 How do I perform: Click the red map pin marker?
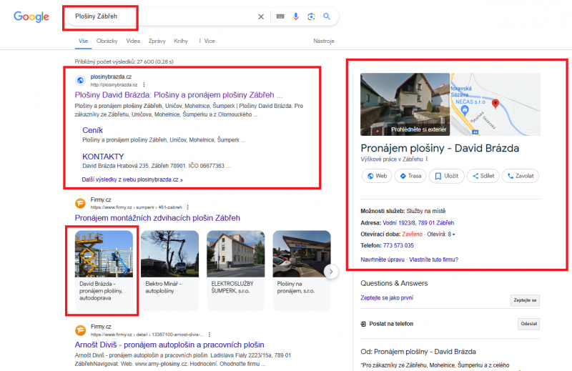click(x=495, y=104)
